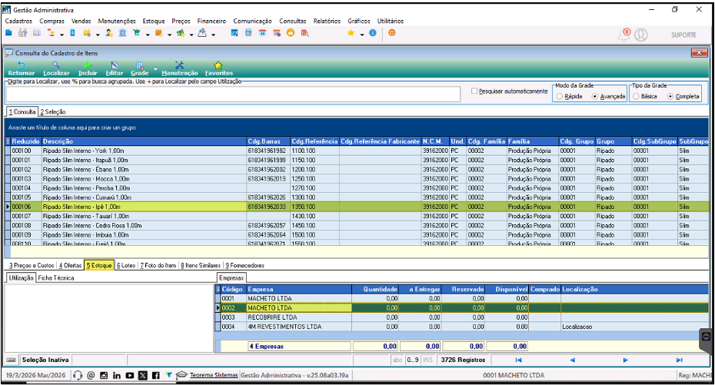Click the Grade toolbar icon
715x385 pixels.
tap(140, 65)
